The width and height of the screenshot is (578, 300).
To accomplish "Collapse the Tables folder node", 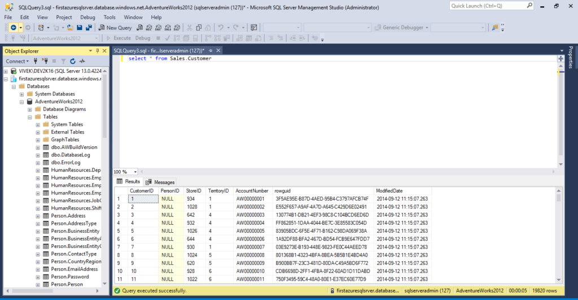I will pos(30,117).
